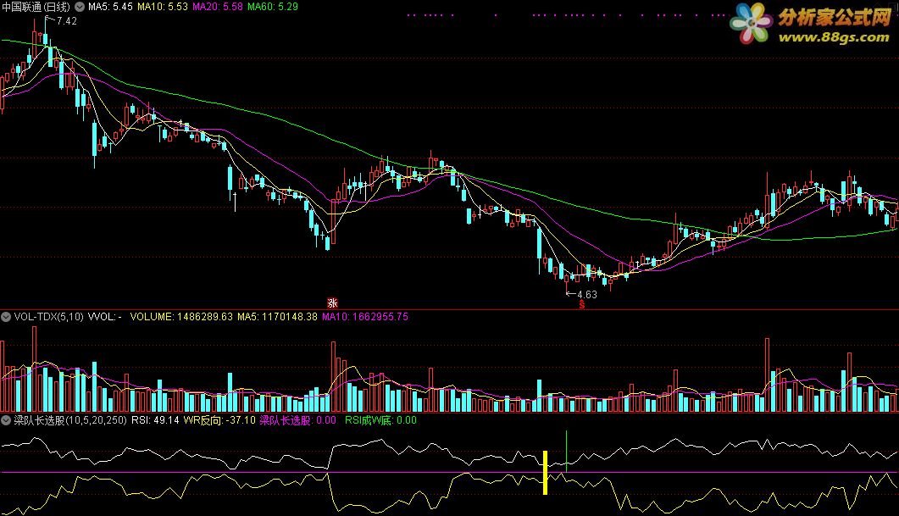The height and width of the screenshot is (516, 899).
Task: Click the red S signal marker
Action: [x=581, y=305]
